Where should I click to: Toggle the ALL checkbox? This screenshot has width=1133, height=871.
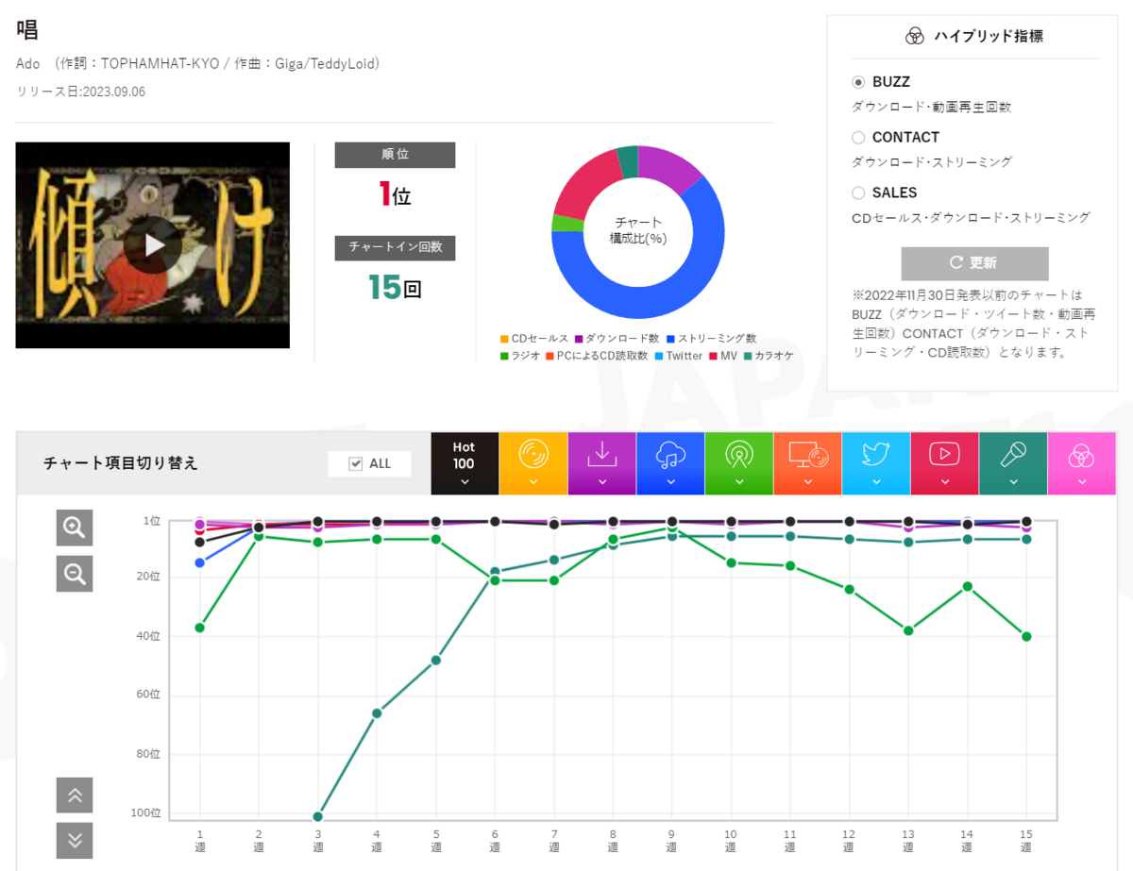pyautogui.click(x=356, y=463)
